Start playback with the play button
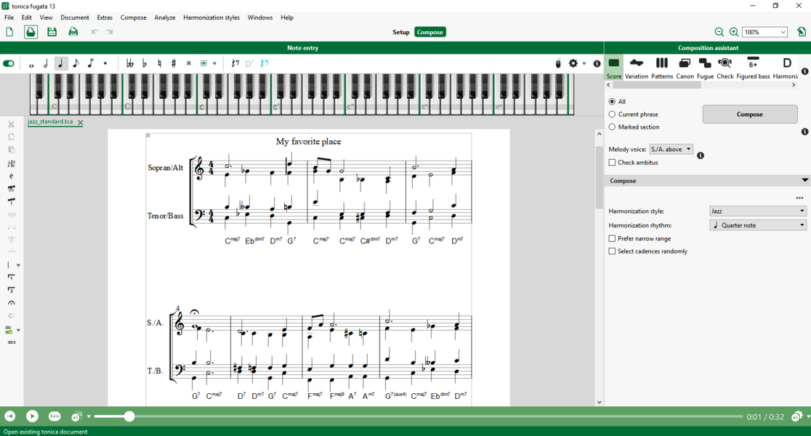Screen dimensions: 811x436 32,416
